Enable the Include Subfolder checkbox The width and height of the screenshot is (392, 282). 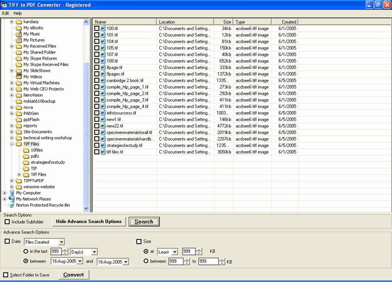click(7, 222)
